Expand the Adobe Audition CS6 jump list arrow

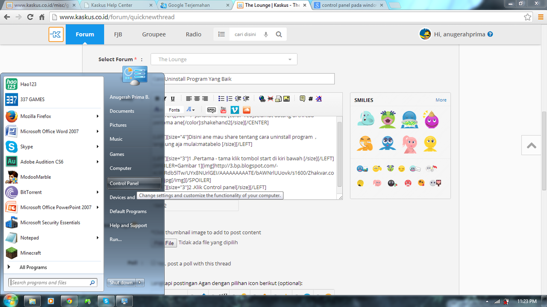pos(97,162)
